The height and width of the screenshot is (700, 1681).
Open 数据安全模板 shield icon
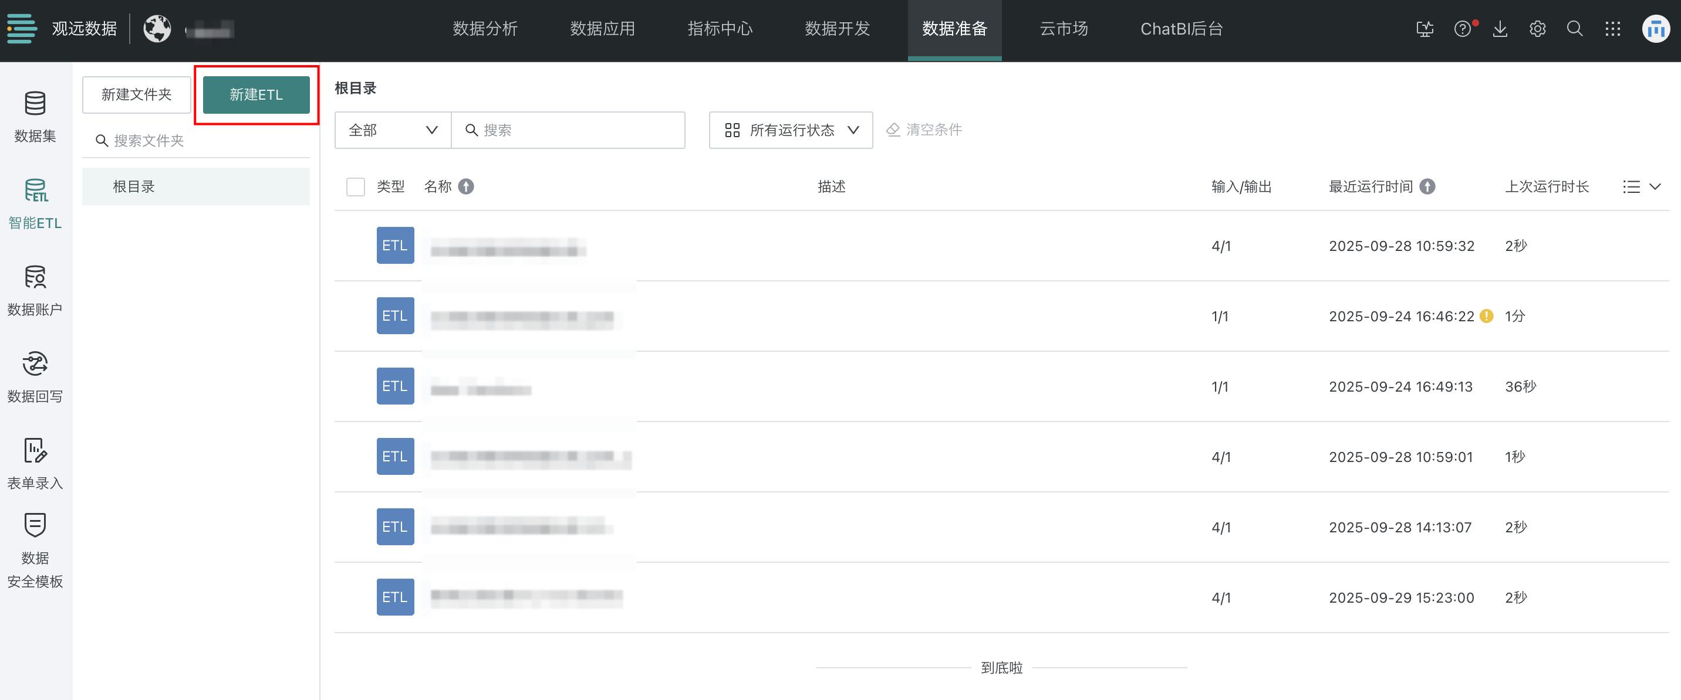click(x=35, y=525)
